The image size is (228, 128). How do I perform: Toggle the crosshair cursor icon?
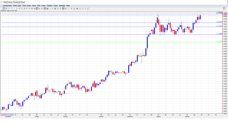tap(45, 9)
